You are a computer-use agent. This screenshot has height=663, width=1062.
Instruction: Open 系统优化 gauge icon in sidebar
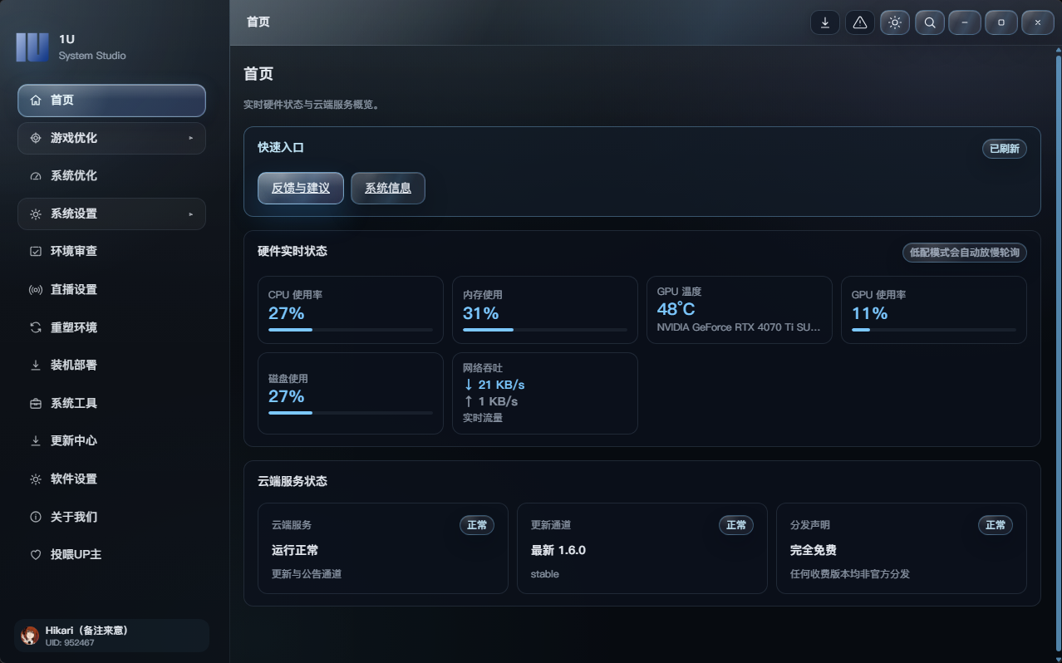pos(36,176)
